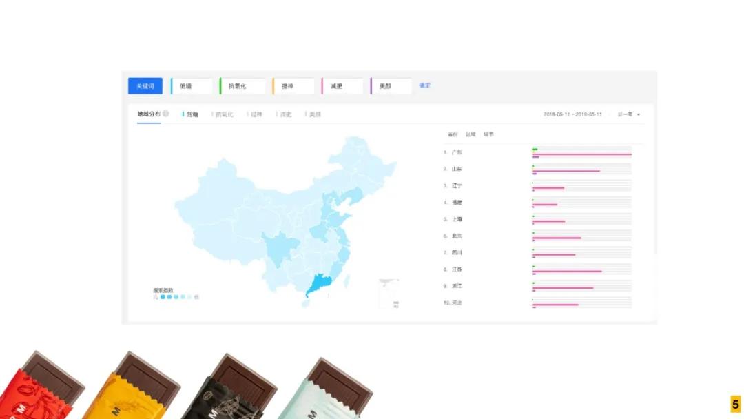
Task: Switch to the 区域 region tab
Action: coord(471,134)
